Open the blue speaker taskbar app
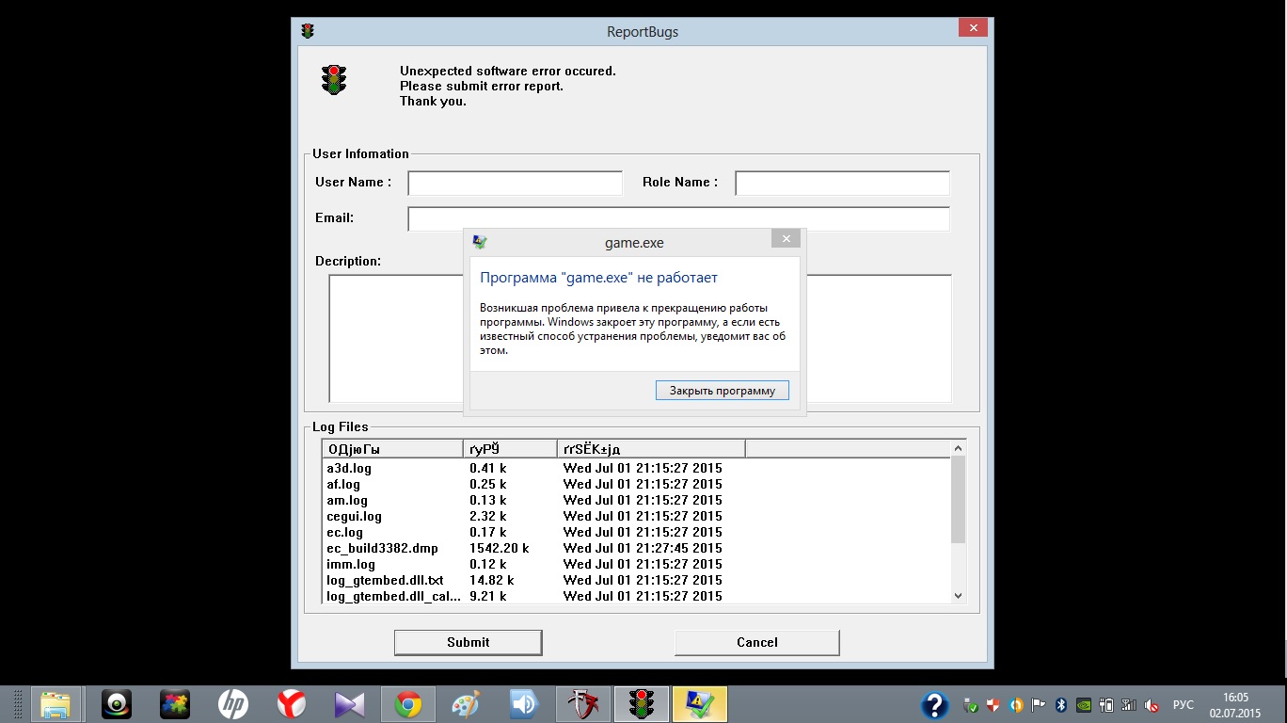 point(524,704)
